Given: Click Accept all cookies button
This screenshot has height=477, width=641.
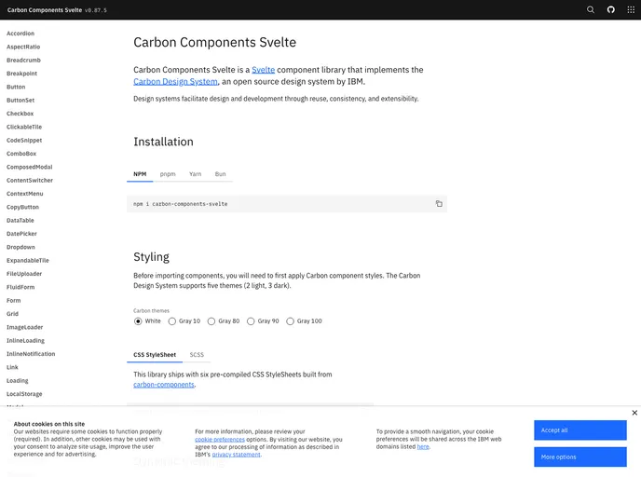Looking at the screenshot, I should 580,430.
